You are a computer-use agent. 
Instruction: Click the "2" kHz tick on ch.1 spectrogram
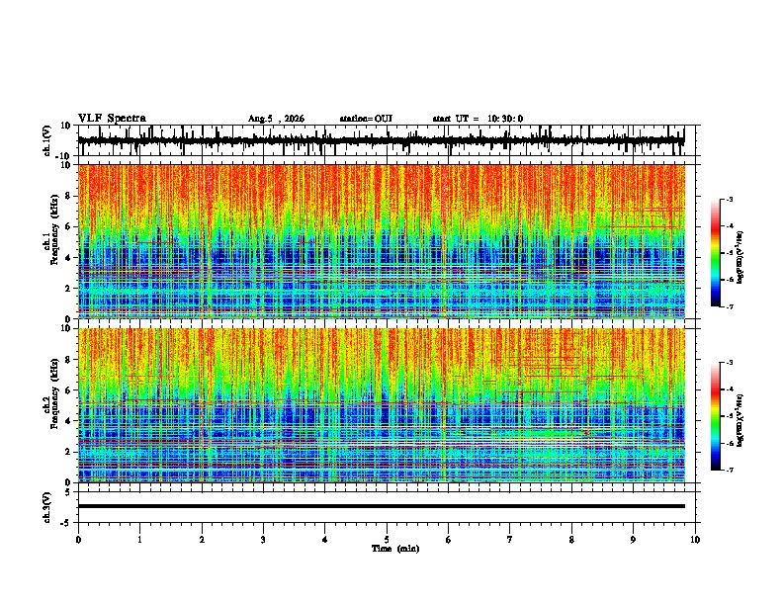click(x=69, y=289)
